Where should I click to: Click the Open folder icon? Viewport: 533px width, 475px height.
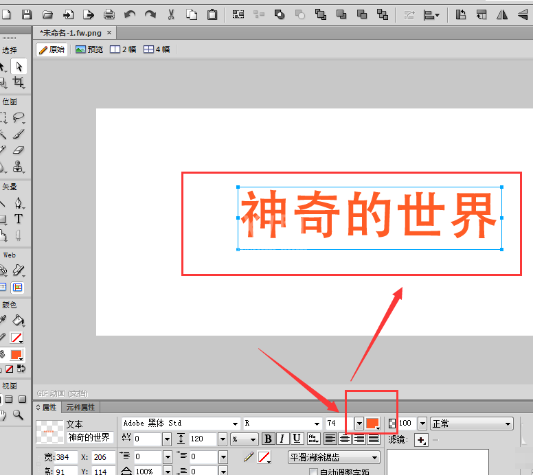coord(47,14)
